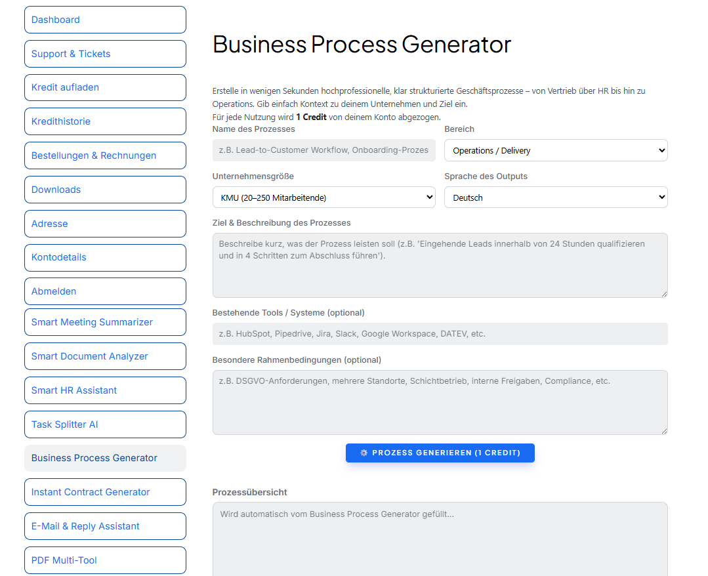This screenshot has width=708, height=576.
Task: Click the Name des Prozesses field
Action: coord(323,150)
